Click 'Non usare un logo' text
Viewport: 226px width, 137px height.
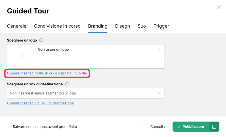coord(53,49)
